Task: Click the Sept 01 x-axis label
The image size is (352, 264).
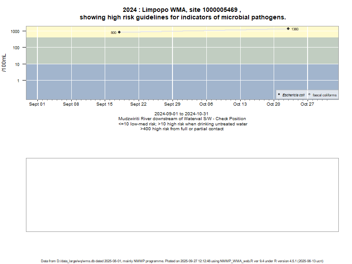Action: (x=37, y=104)
